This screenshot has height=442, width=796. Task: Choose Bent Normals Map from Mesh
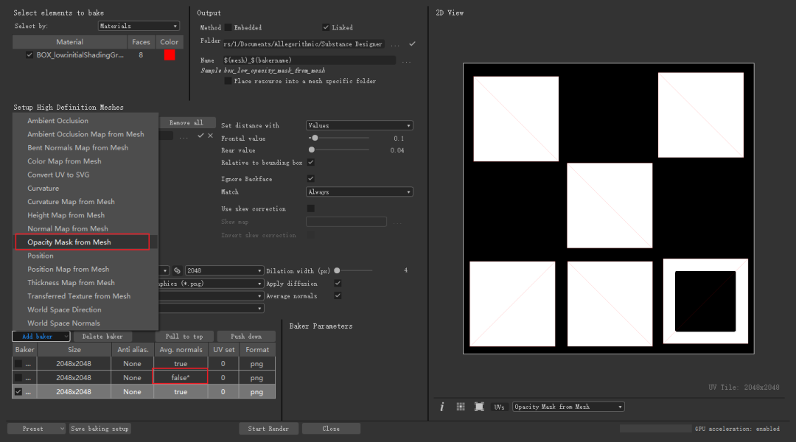click(x=77, y=147)
